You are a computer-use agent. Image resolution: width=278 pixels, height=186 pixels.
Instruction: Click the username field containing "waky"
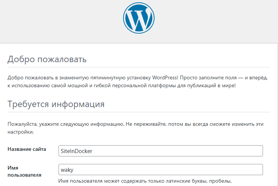[x=161, y=170]
